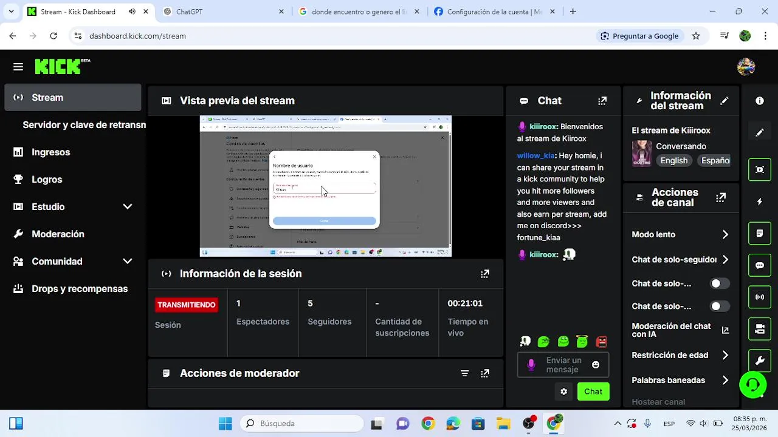This screenshot has width=778, height=437.
Task: Open Windows Start menu
Action: click(x=225, y=424)
